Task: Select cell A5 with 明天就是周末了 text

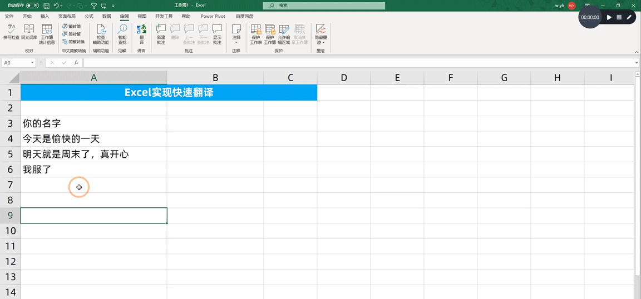Action: coord(93,155)
